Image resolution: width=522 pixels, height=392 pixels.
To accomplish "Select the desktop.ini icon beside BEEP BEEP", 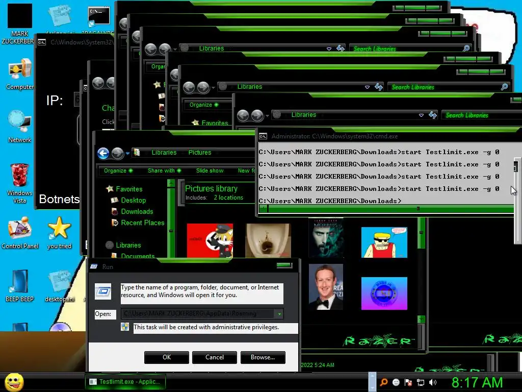I will point(60,286).
